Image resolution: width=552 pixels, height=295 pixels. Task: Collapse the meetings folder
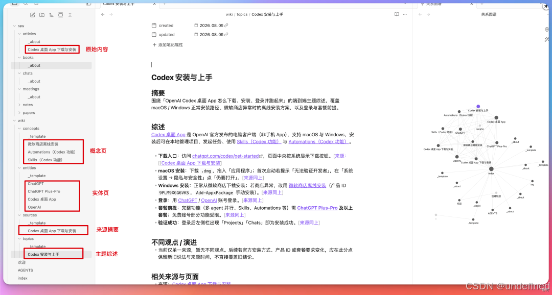pos(19,89)
